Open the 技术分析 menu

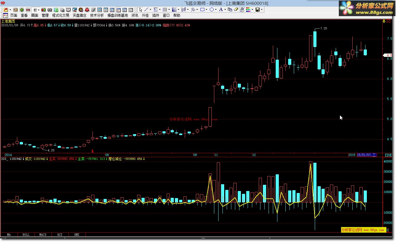97,15
